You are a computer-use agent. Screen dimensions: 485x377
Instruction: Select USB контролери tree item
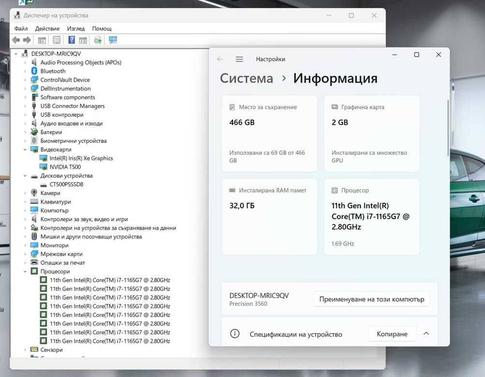[62, 115]
